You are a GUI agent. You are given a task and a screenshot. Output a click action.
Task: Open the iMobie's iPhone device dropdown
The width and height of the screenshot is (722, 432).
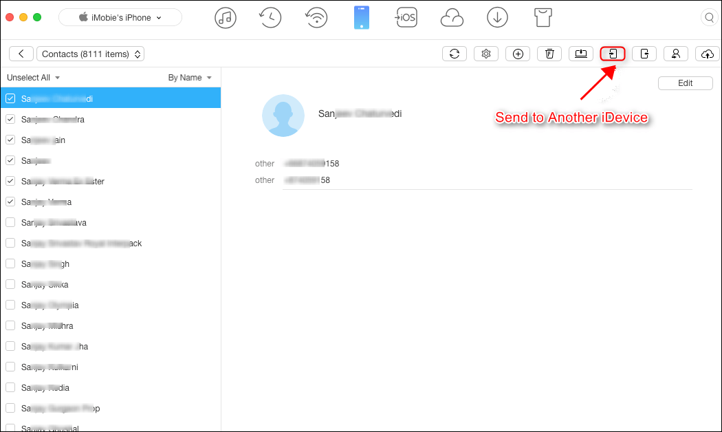pos(120,18)
